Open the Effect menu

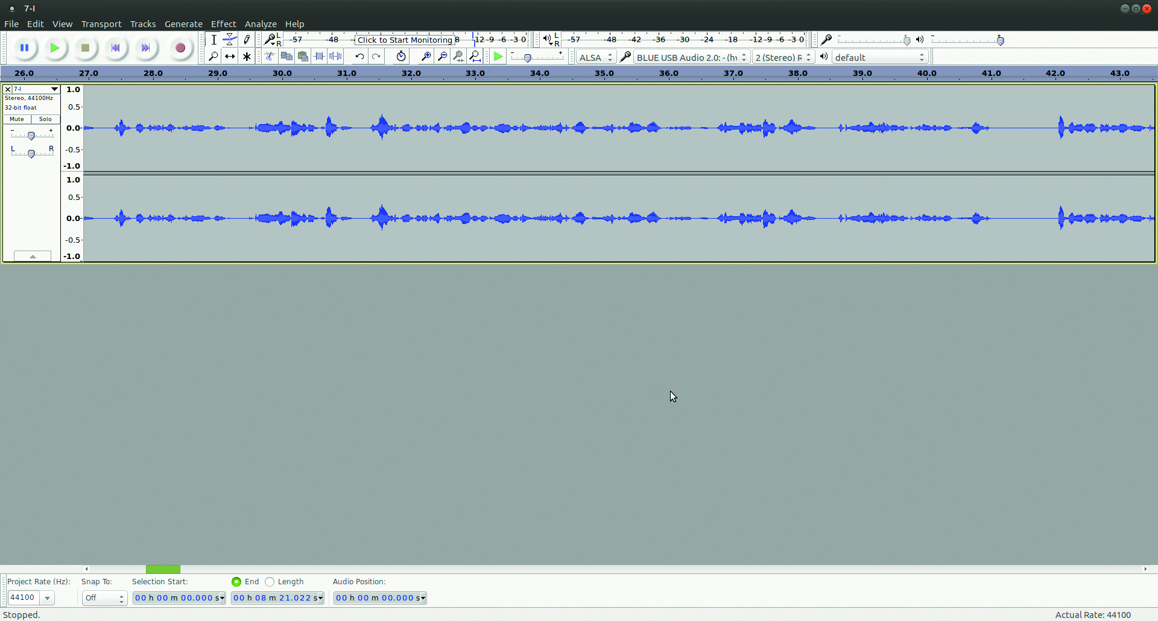click(x=223, y=24)
